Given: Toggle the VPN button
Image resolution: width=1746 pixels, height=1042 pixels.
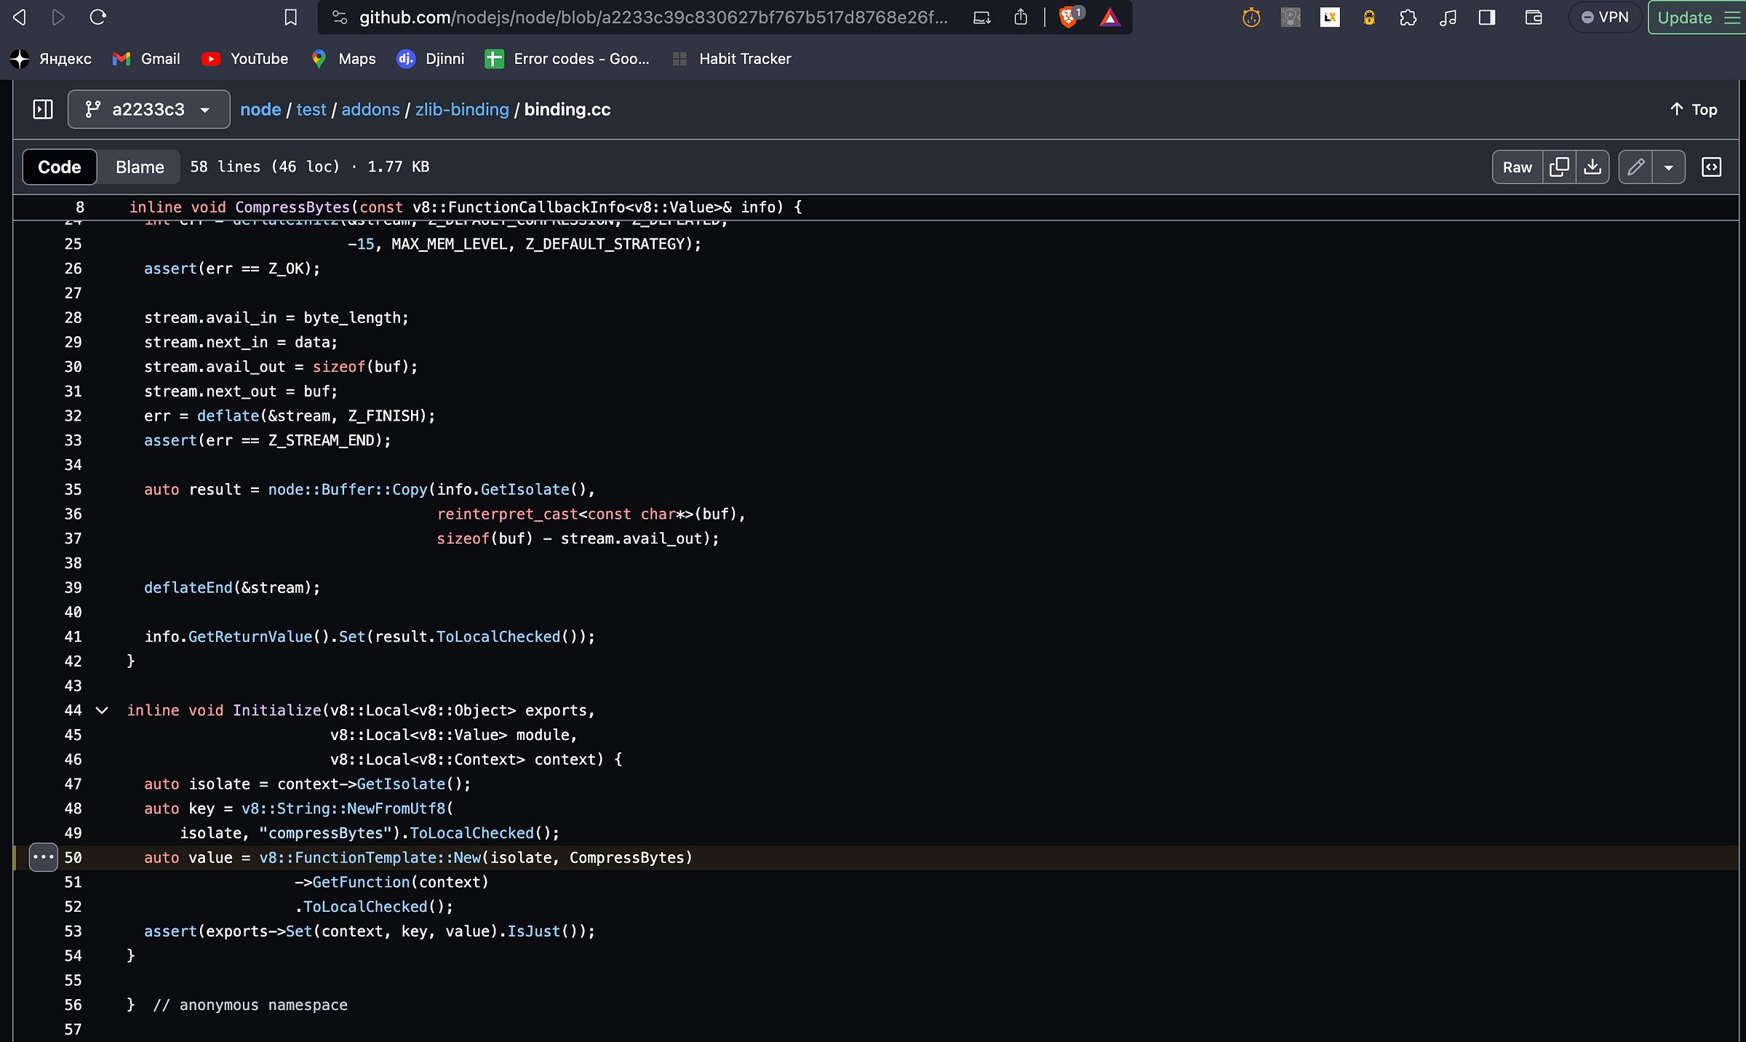Looking at the screenshot, I should click(x=1605, y=17).
